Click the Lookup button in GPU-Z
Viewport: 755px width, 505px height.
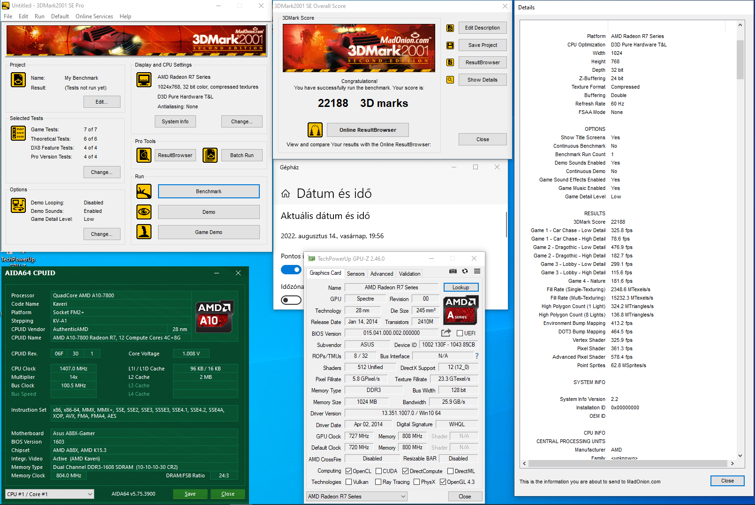point(461,287)
